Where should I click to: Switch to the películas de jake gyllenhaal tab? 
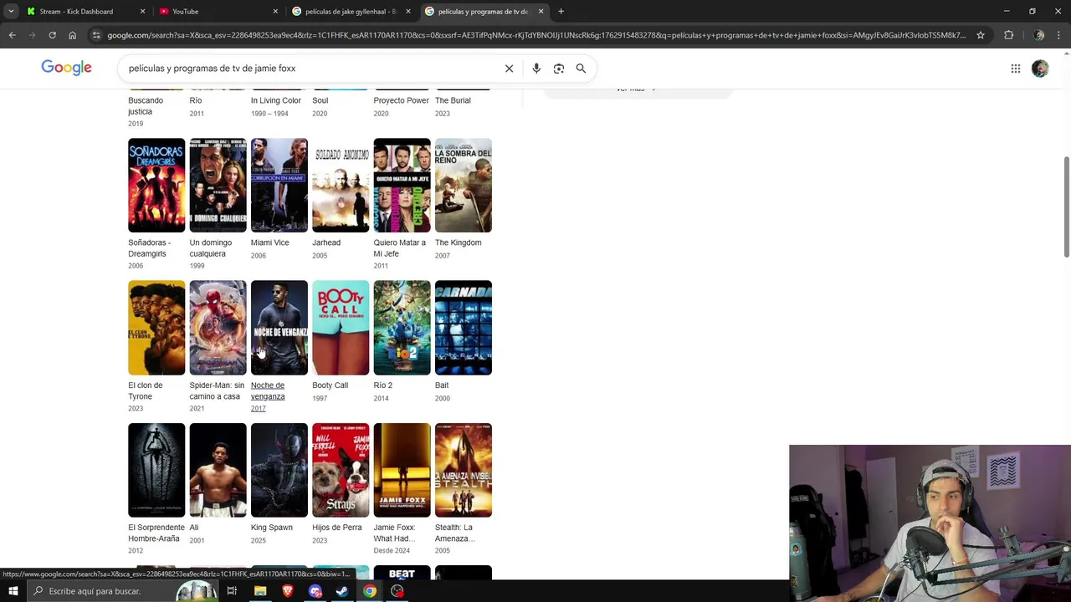click(x=350, y=12)
